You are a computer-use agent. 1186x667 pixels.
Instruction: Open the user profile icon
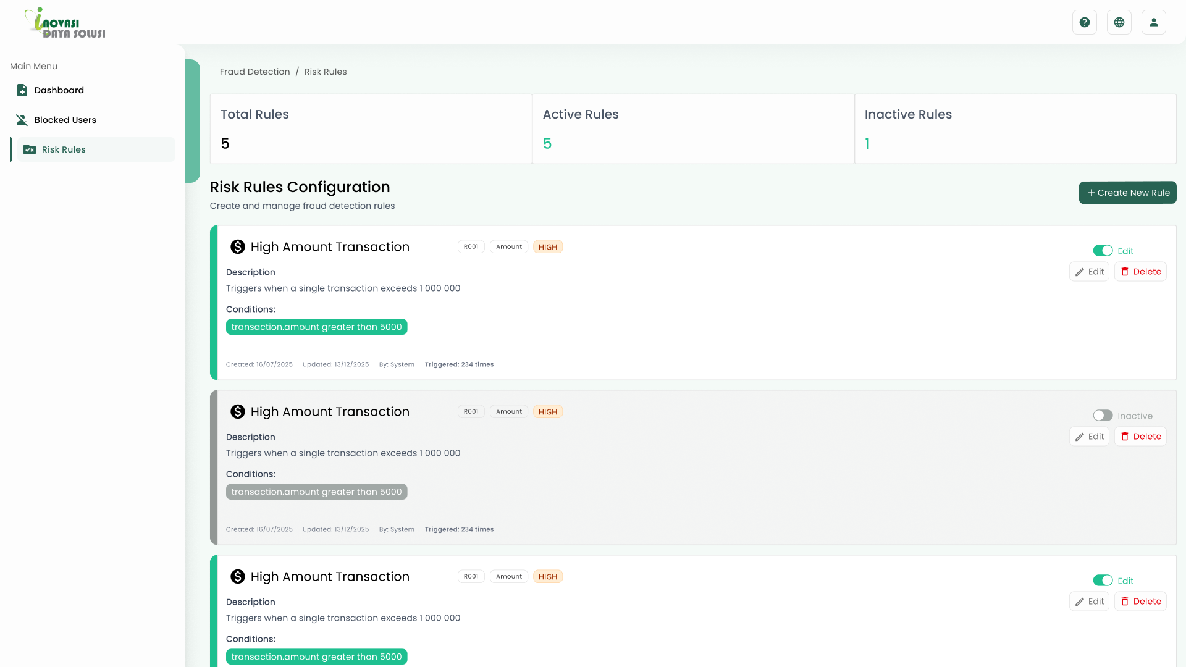tap(1153, 22)
